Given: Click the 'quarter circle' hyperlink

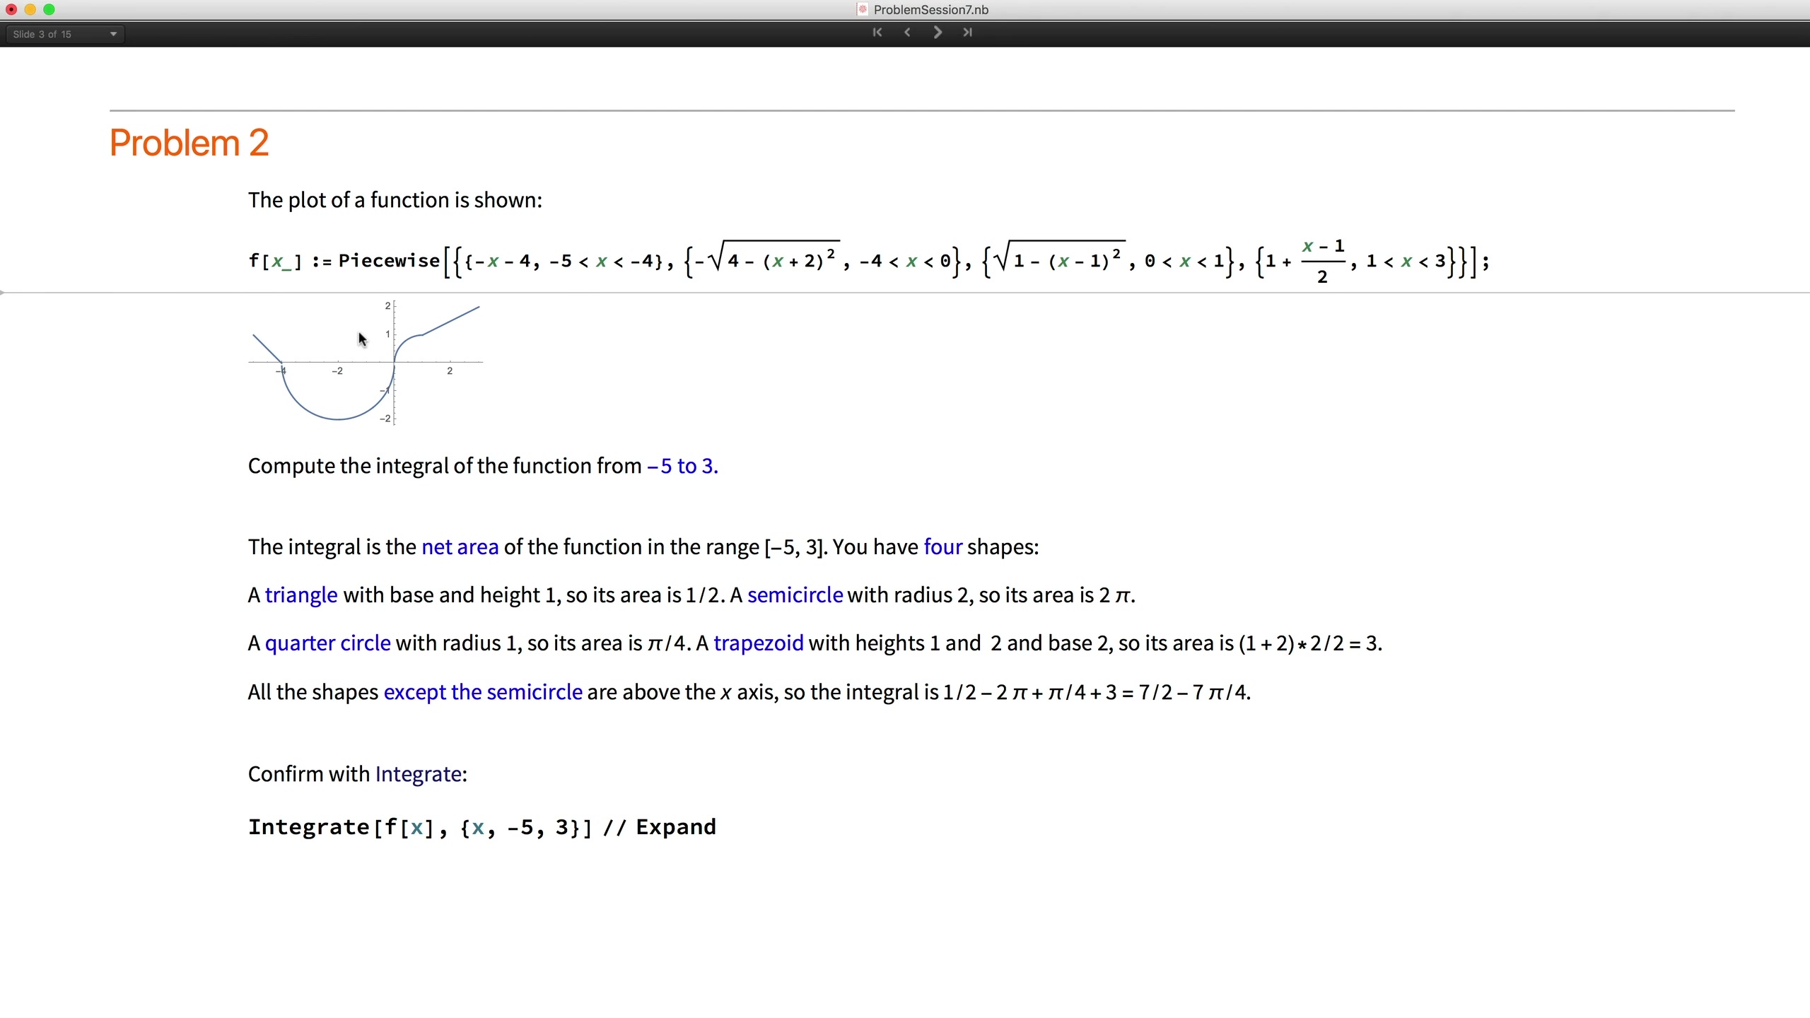Looking at the screenshot, I should tap(327, 643).
